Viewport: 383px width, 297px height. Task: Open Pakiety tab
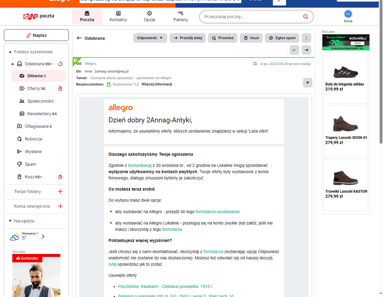click(181, 16)
